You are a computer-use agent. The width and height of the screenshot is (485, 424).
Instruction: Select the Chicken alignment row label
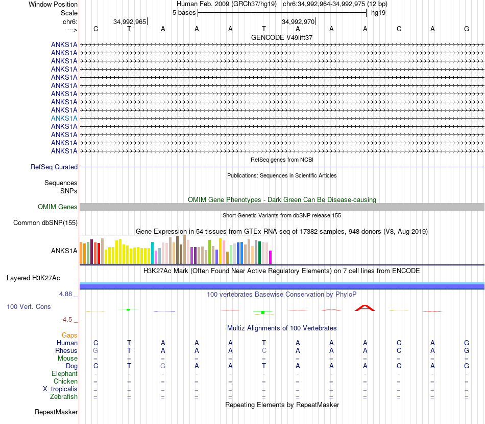pos(65,381)
